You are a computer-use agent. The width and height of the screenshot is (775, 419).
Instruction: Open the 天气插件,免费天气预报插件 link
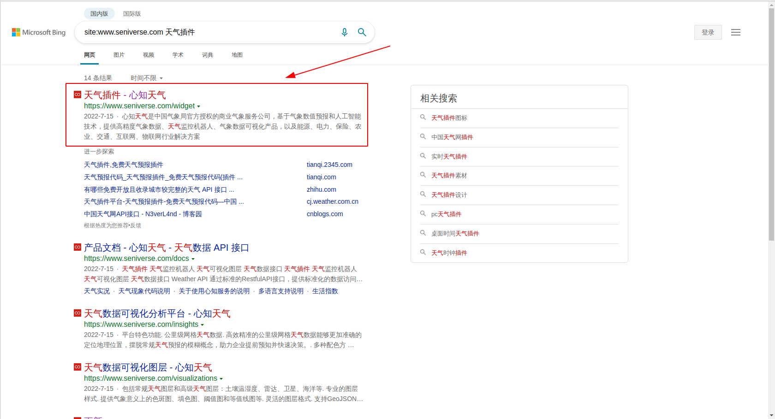[123, 165]
